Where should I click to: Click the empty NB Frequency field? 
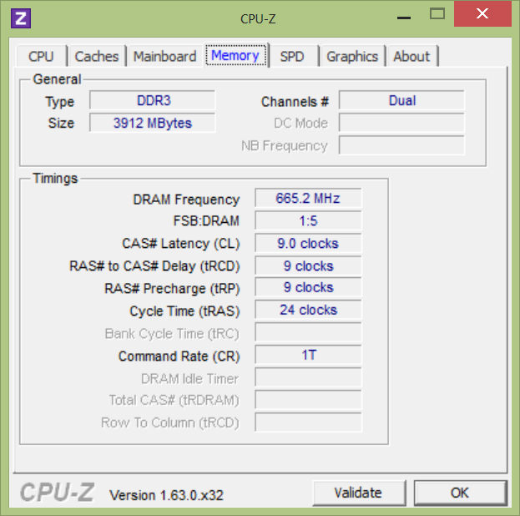[x=401, y=145]
